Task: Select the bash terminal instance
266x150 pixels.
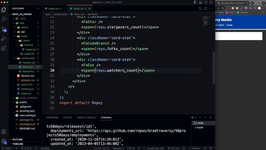Action: click(203, 127)
